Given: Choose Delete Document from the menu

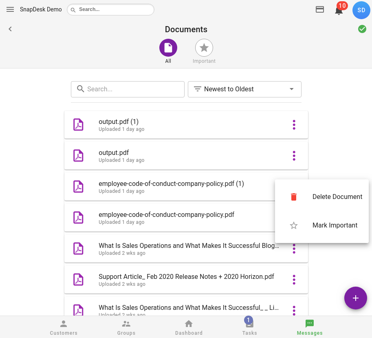Looking at the screenshot, I should [x=322, y=197].
